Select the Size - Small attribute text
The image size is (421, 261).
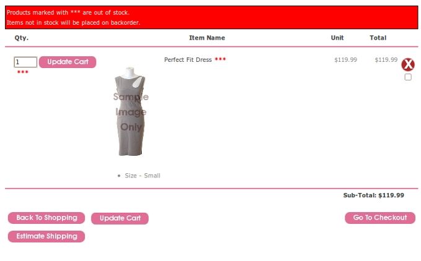142,176
